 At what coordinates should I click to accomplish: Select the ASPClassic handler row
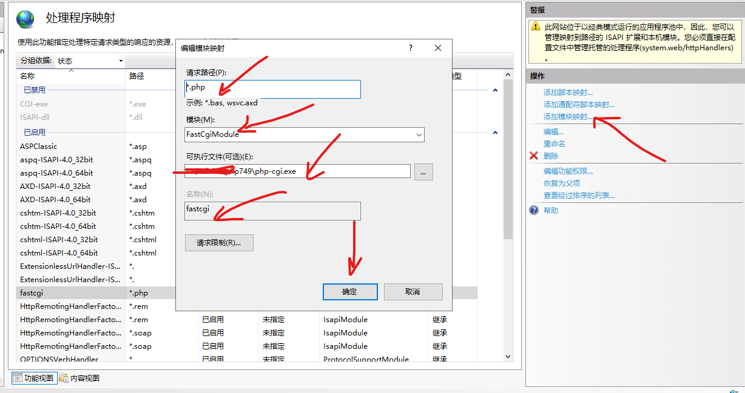[39, 147]
